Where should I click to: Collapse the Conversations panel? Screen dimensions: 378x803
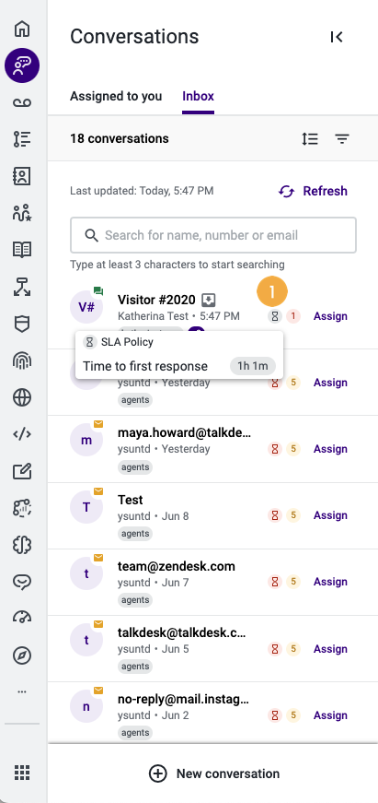point(336,37)
